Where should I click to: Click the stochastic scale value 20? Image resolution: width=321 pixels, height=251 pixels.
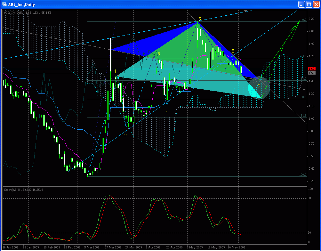tap(309, 233)
